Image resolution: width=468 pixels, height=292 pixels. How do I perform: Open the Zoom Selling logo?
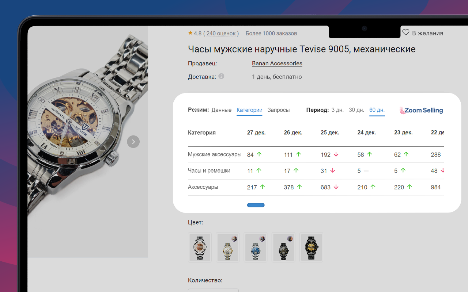tap(421, 110)
